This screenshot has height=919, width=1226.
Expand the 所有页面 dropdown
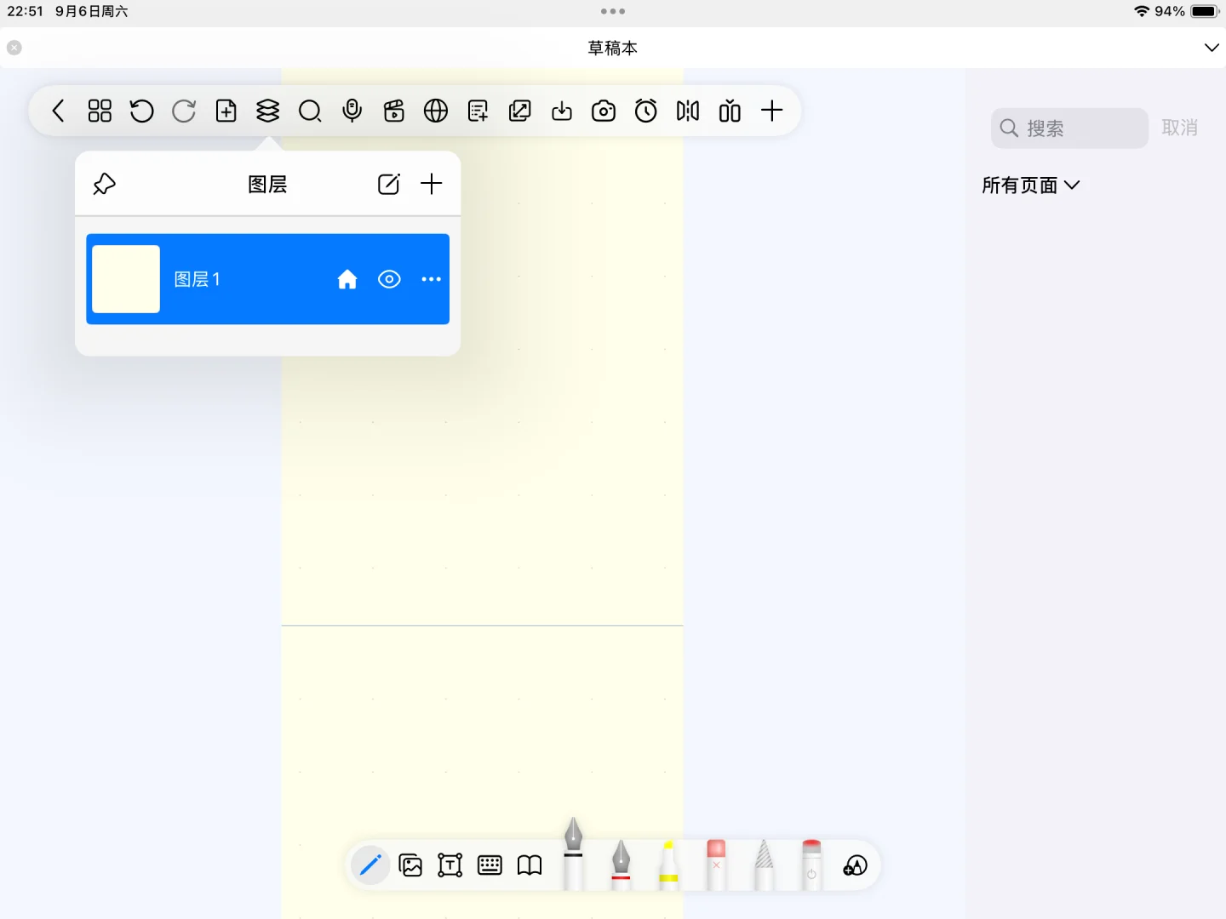pos(1032,185)
